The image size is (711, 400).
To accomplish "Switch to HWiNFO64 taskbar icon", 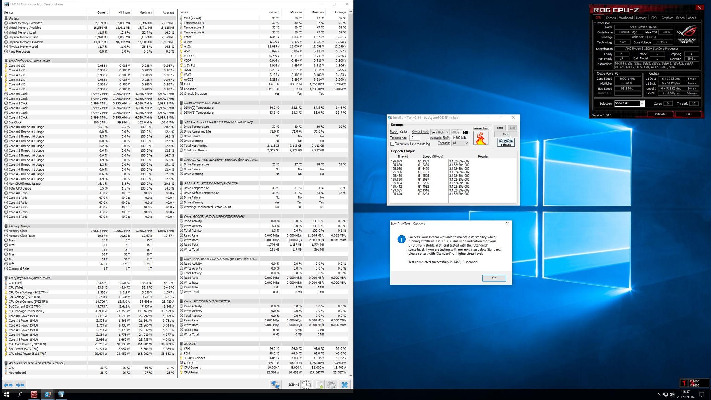I will pos(61,395).
